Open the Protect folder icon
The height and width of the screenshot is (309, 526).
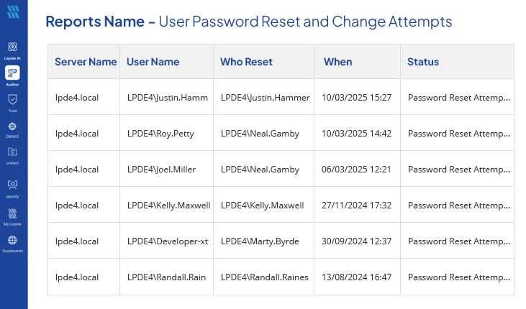(12, 152)
